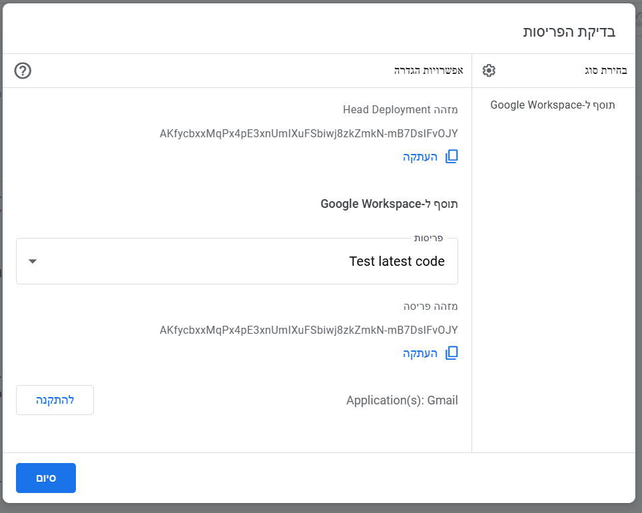Click the פריסות field label
Image resolution: width=642 pixels, height=513 pixels.
428,238
